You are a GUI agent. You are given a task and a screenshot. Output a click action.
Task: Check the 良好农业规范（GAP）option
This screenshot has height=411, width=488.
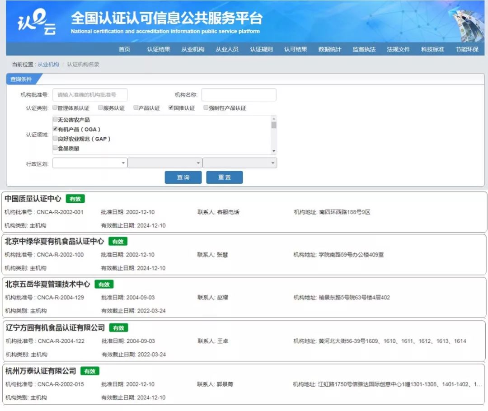click(x=55, y=139)
